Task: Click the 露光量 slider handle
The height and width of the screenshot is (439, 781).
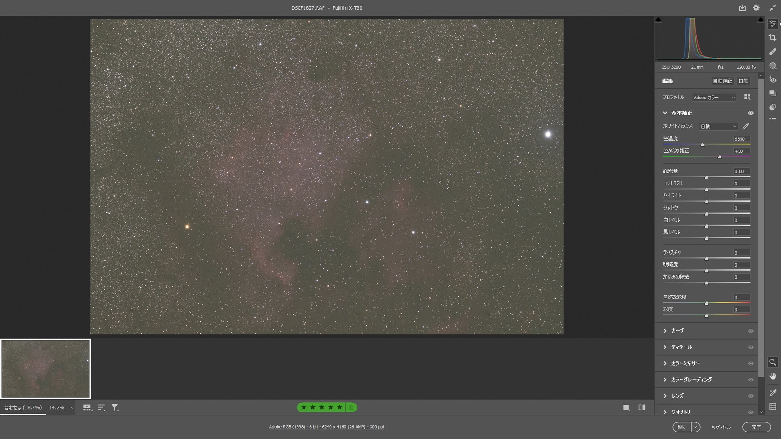Action: (x=707, y=177)
